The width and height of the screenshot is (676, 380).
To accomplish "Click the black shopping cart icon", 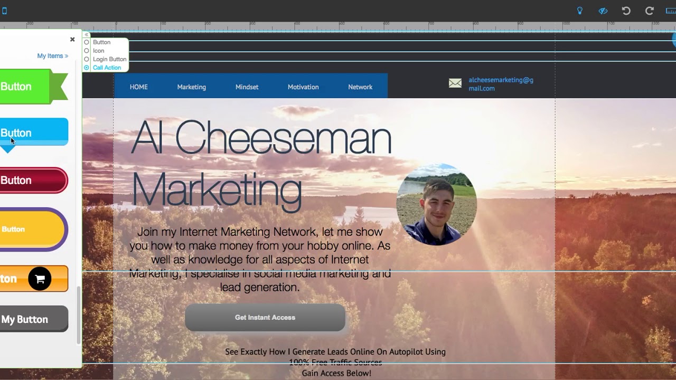I will click(40, 279).
